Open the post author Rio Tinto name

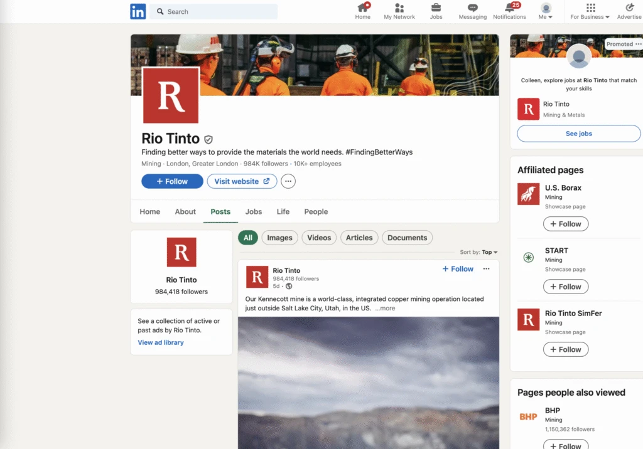(286, 270)
